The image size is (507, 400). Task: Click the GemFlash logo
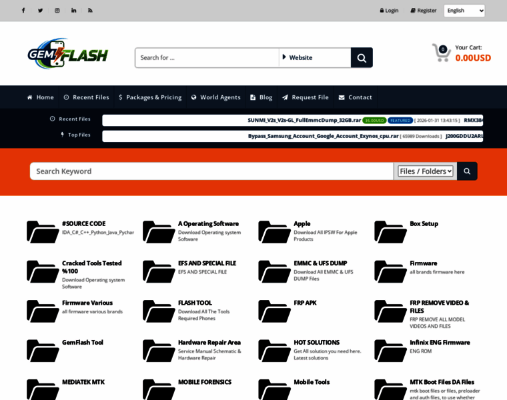[x=68, y=54]
